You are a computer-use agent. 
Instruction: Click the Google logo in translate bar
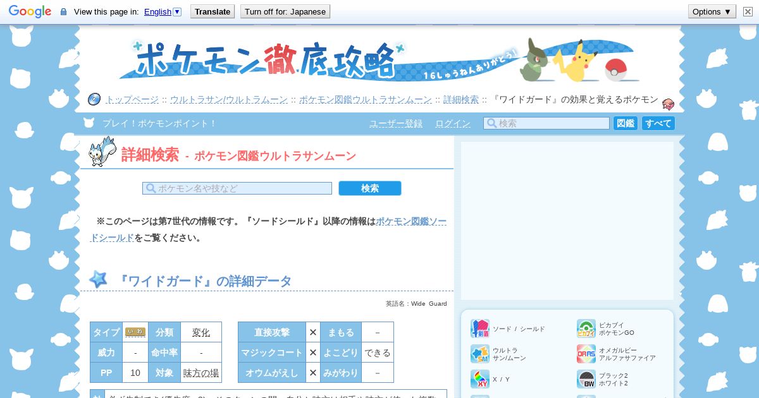coord(30,11)
